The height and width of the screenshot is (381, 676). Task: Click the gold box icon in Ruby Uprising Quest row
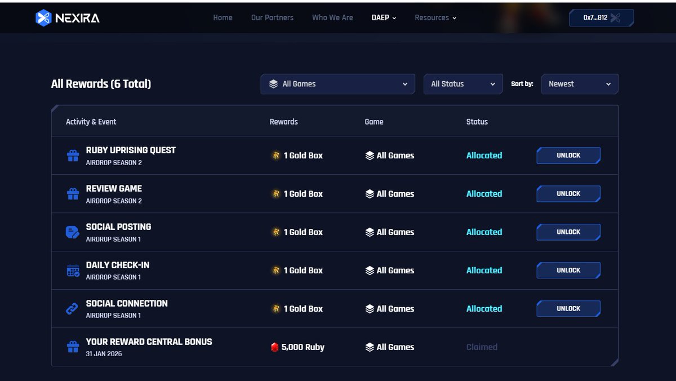275,156
